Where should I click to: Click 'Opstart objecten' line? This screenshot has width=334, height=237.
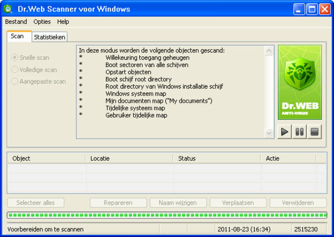(x=128, y=72)
